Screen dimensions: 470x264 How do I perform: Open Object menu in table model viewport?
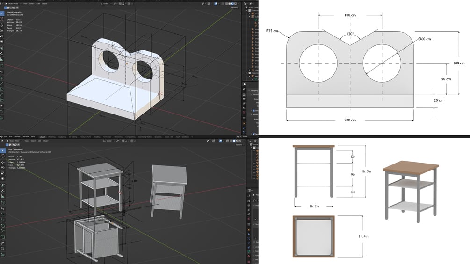point(45,141)
